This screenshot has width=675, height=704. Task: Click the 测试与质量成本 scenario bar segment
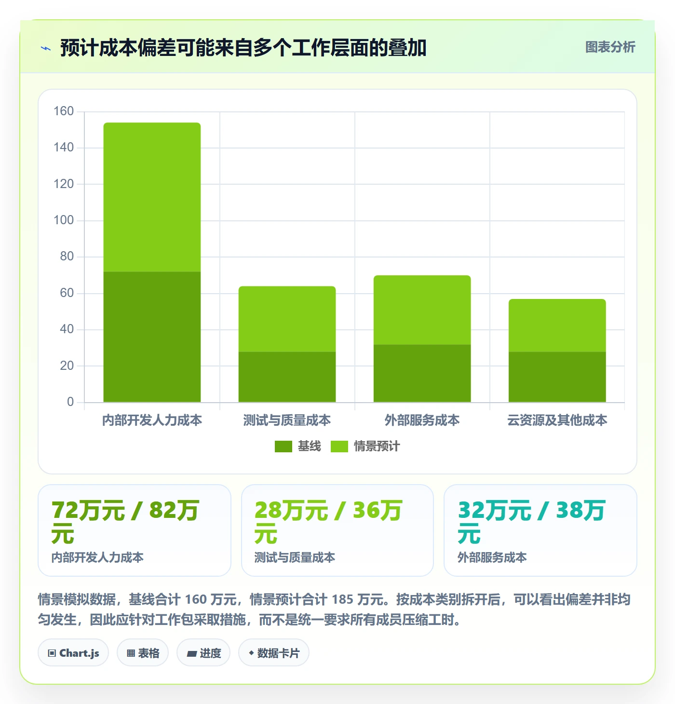click(x=287, y=319)
